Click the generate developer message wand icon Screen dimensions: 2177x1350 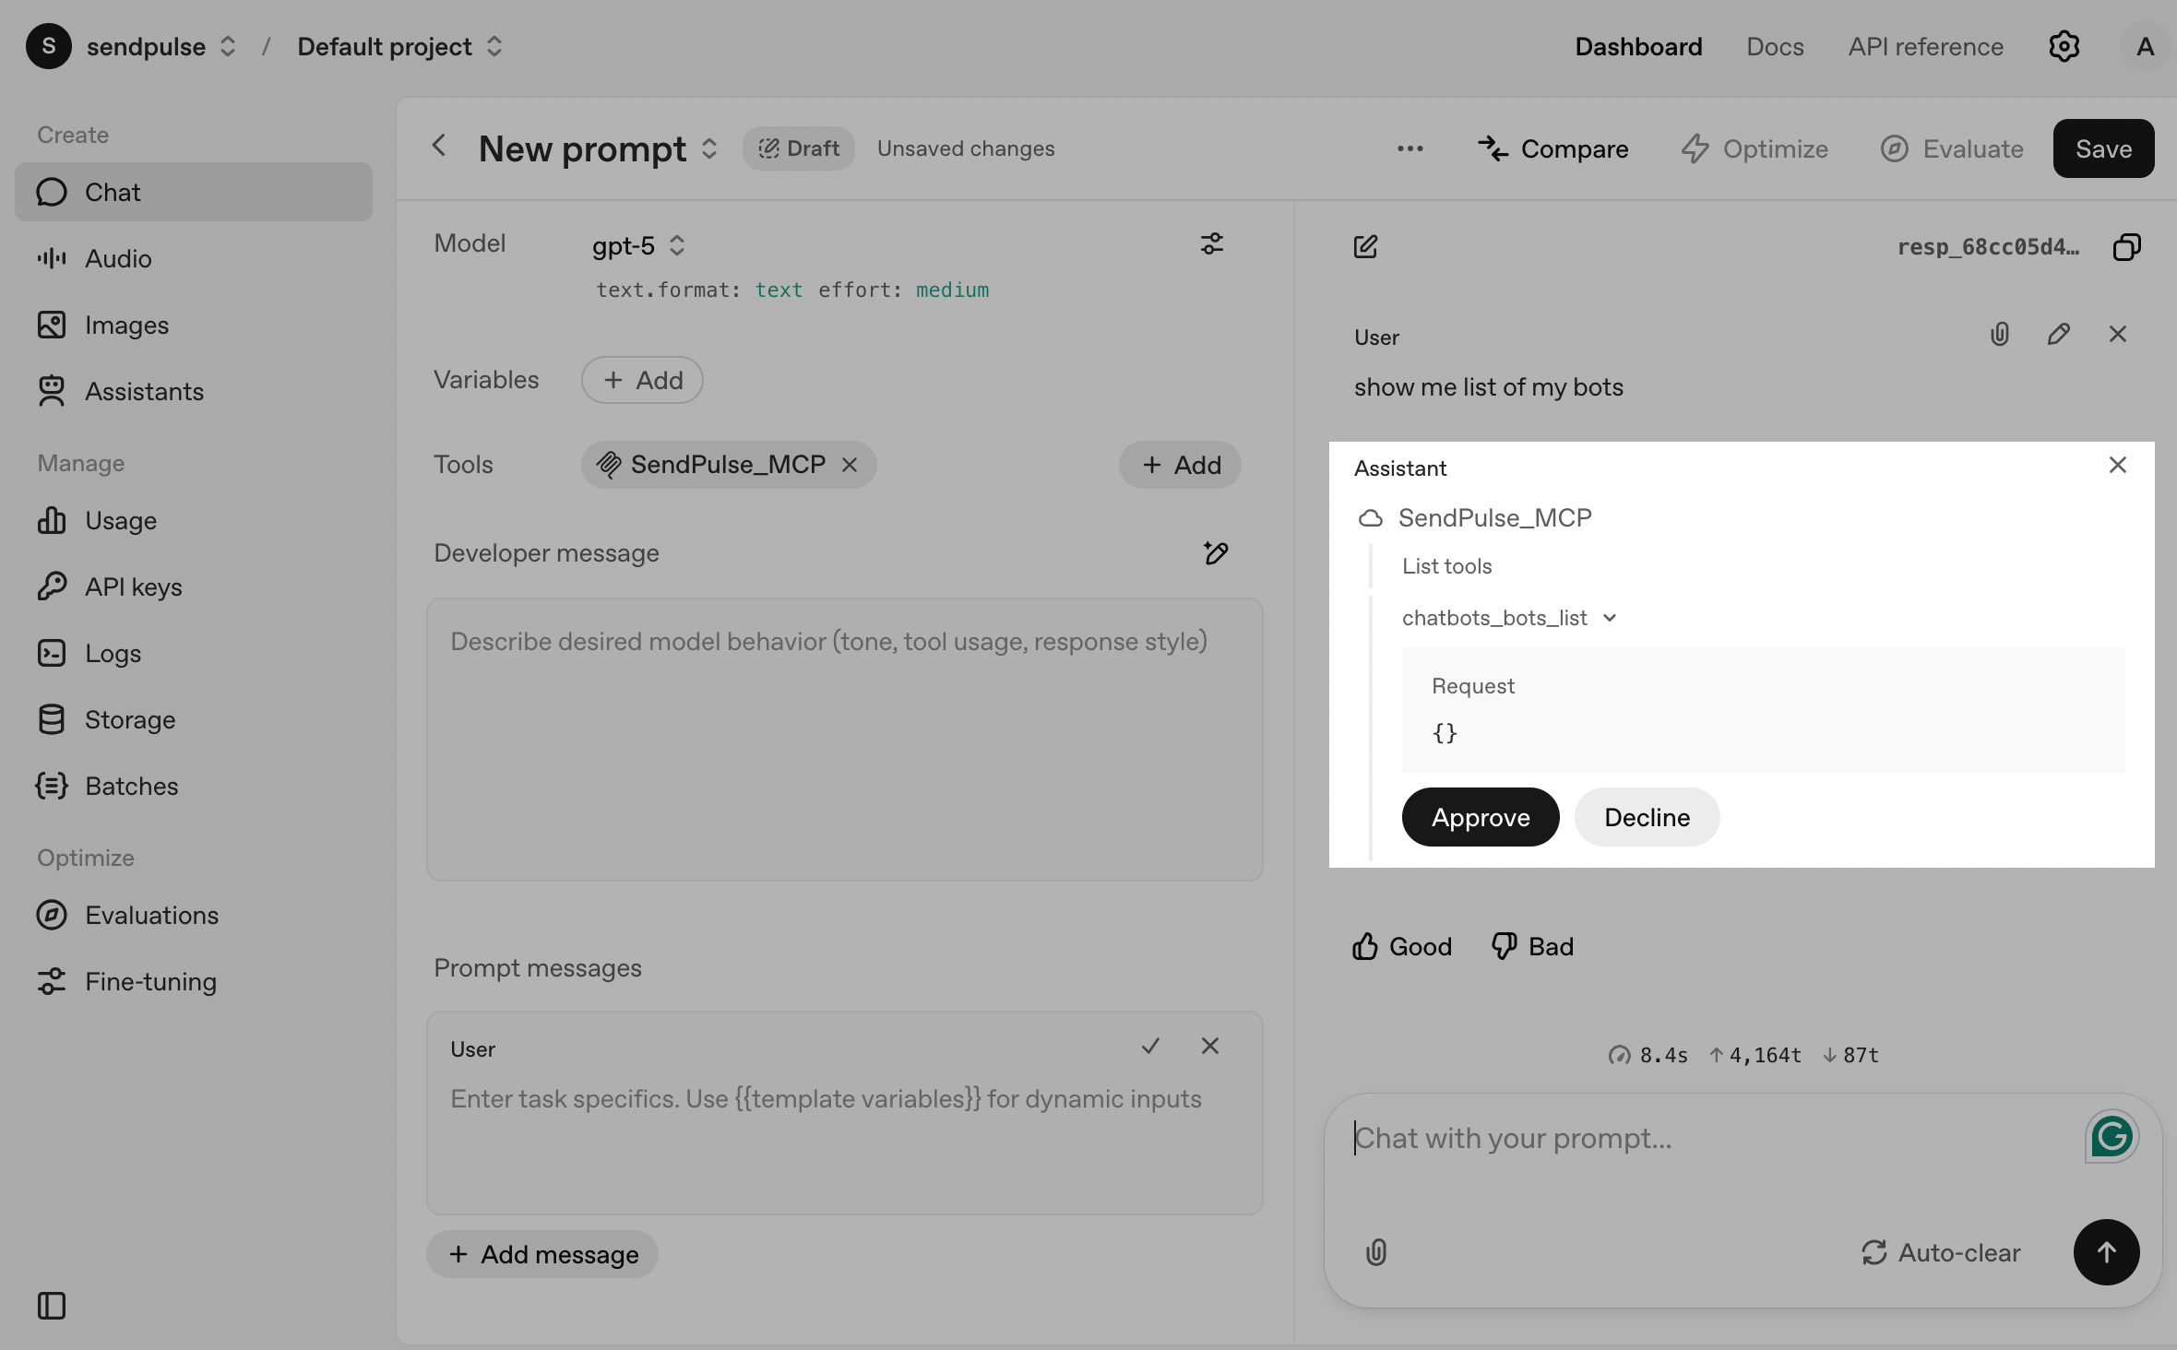pos(1216,553)
